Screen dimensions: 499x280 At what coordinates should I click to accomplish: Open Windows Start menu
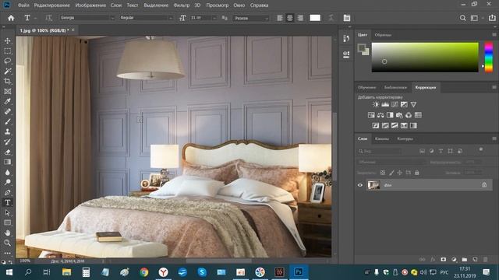point(9,272)
